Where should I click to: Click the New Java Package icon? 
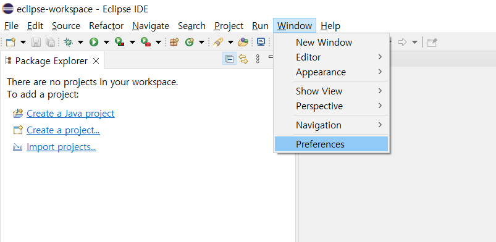pyautogui.click(x=175, y=42)
